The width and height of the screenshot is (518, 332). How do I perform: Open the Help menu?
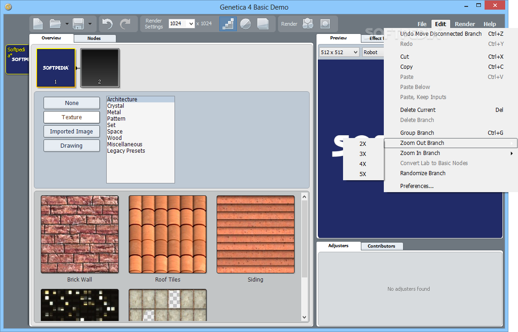490,24
